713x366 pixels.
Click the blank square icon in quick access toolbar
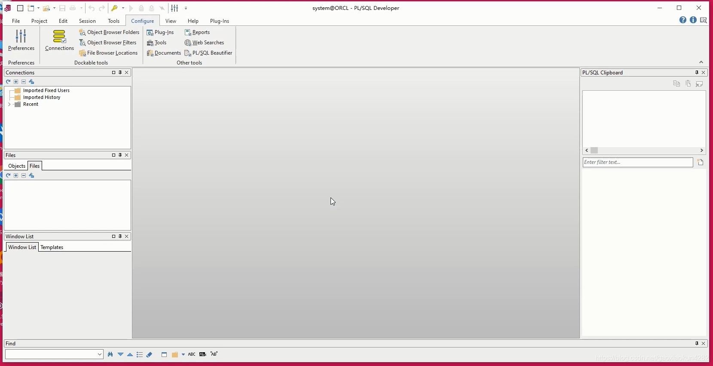(x=20, y=8)
